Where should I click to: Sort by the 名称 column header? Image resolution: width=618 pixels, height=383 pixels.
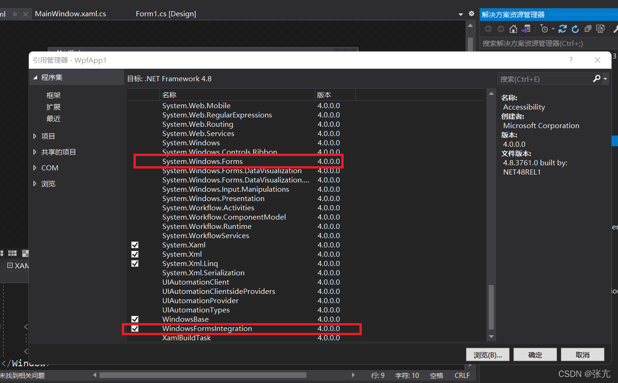237,95
